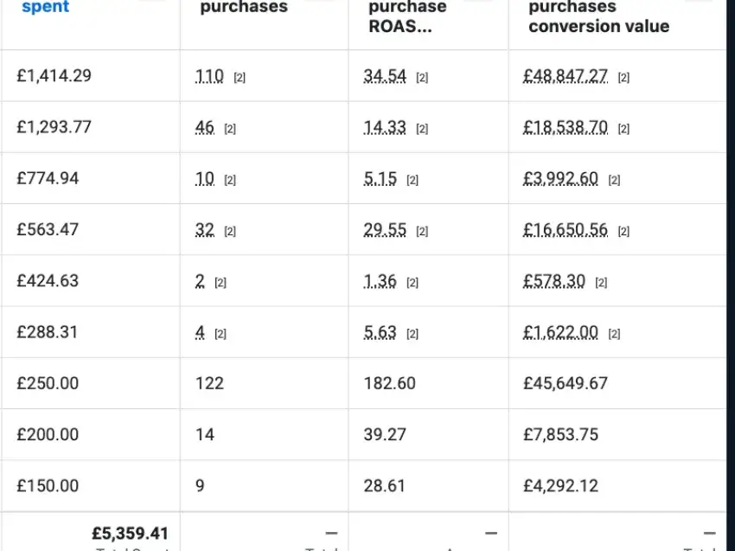Sort by the Amount spent column header

tap(46, 7)
